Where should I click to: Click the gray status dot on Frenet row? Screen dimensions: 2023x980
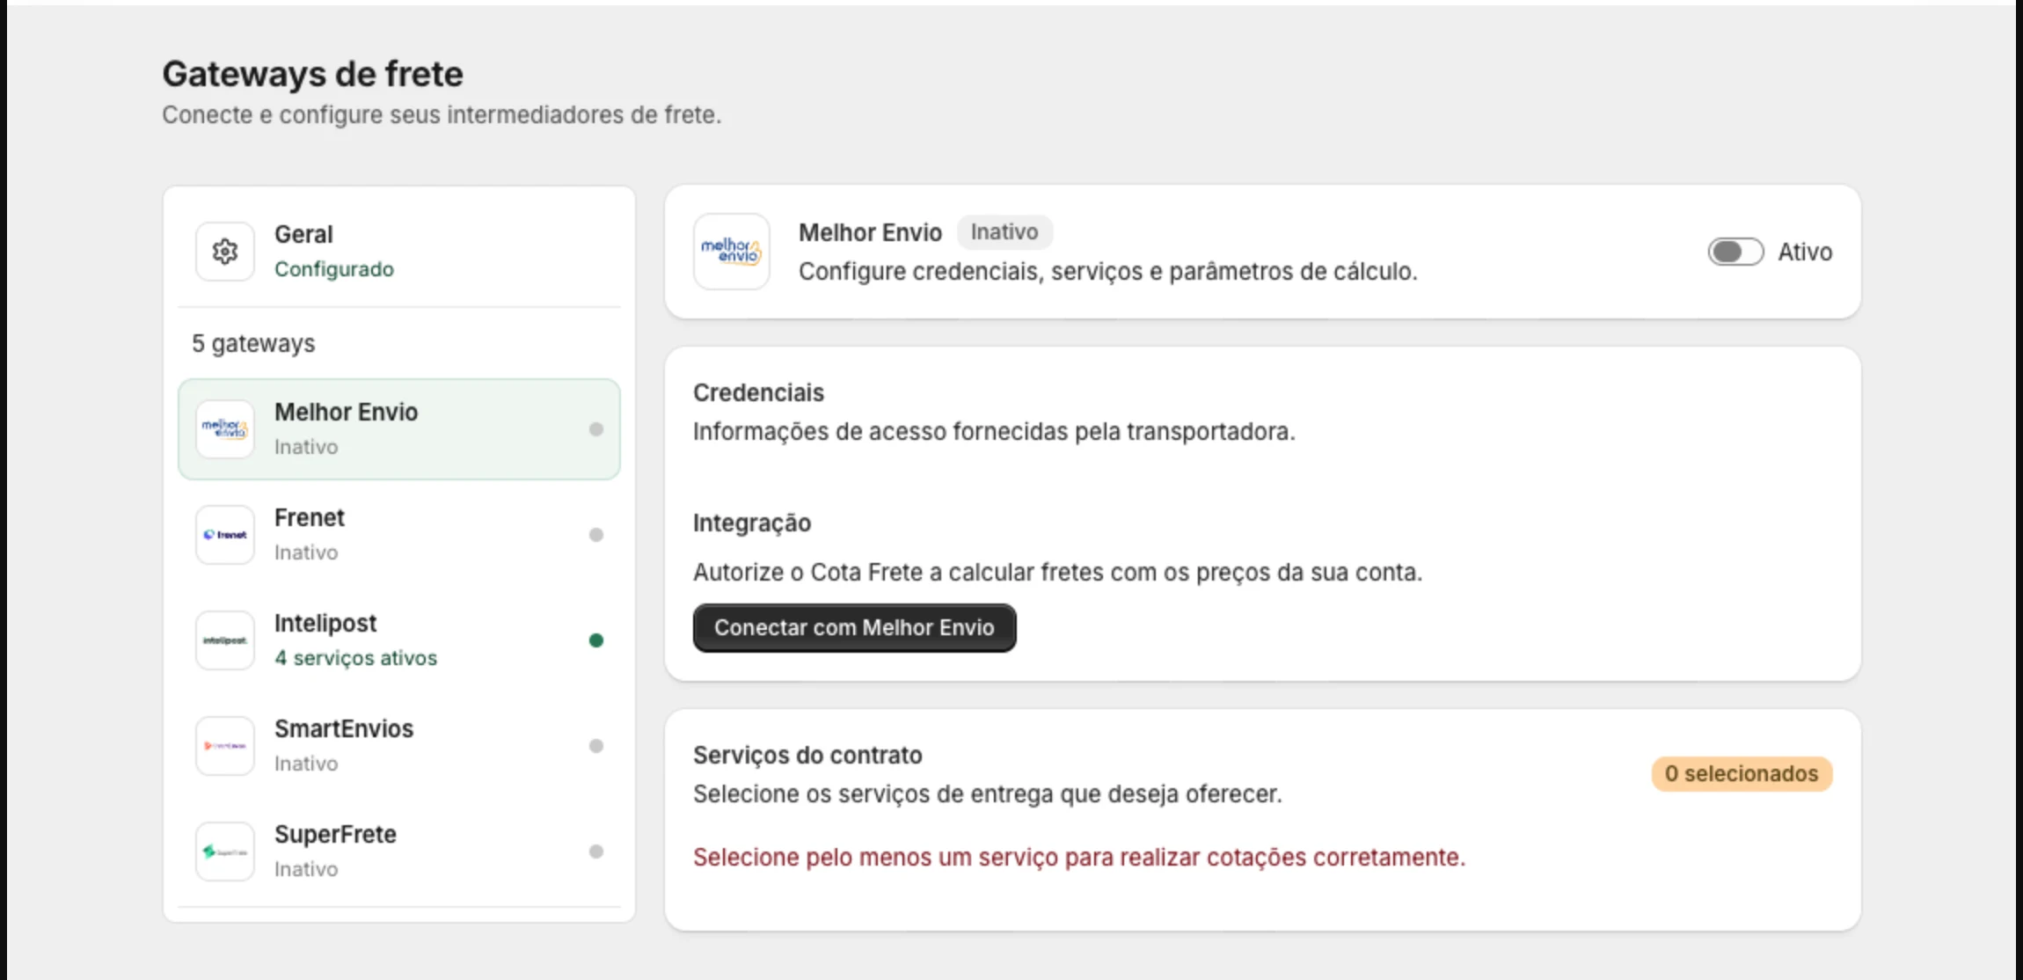point(596,535)
